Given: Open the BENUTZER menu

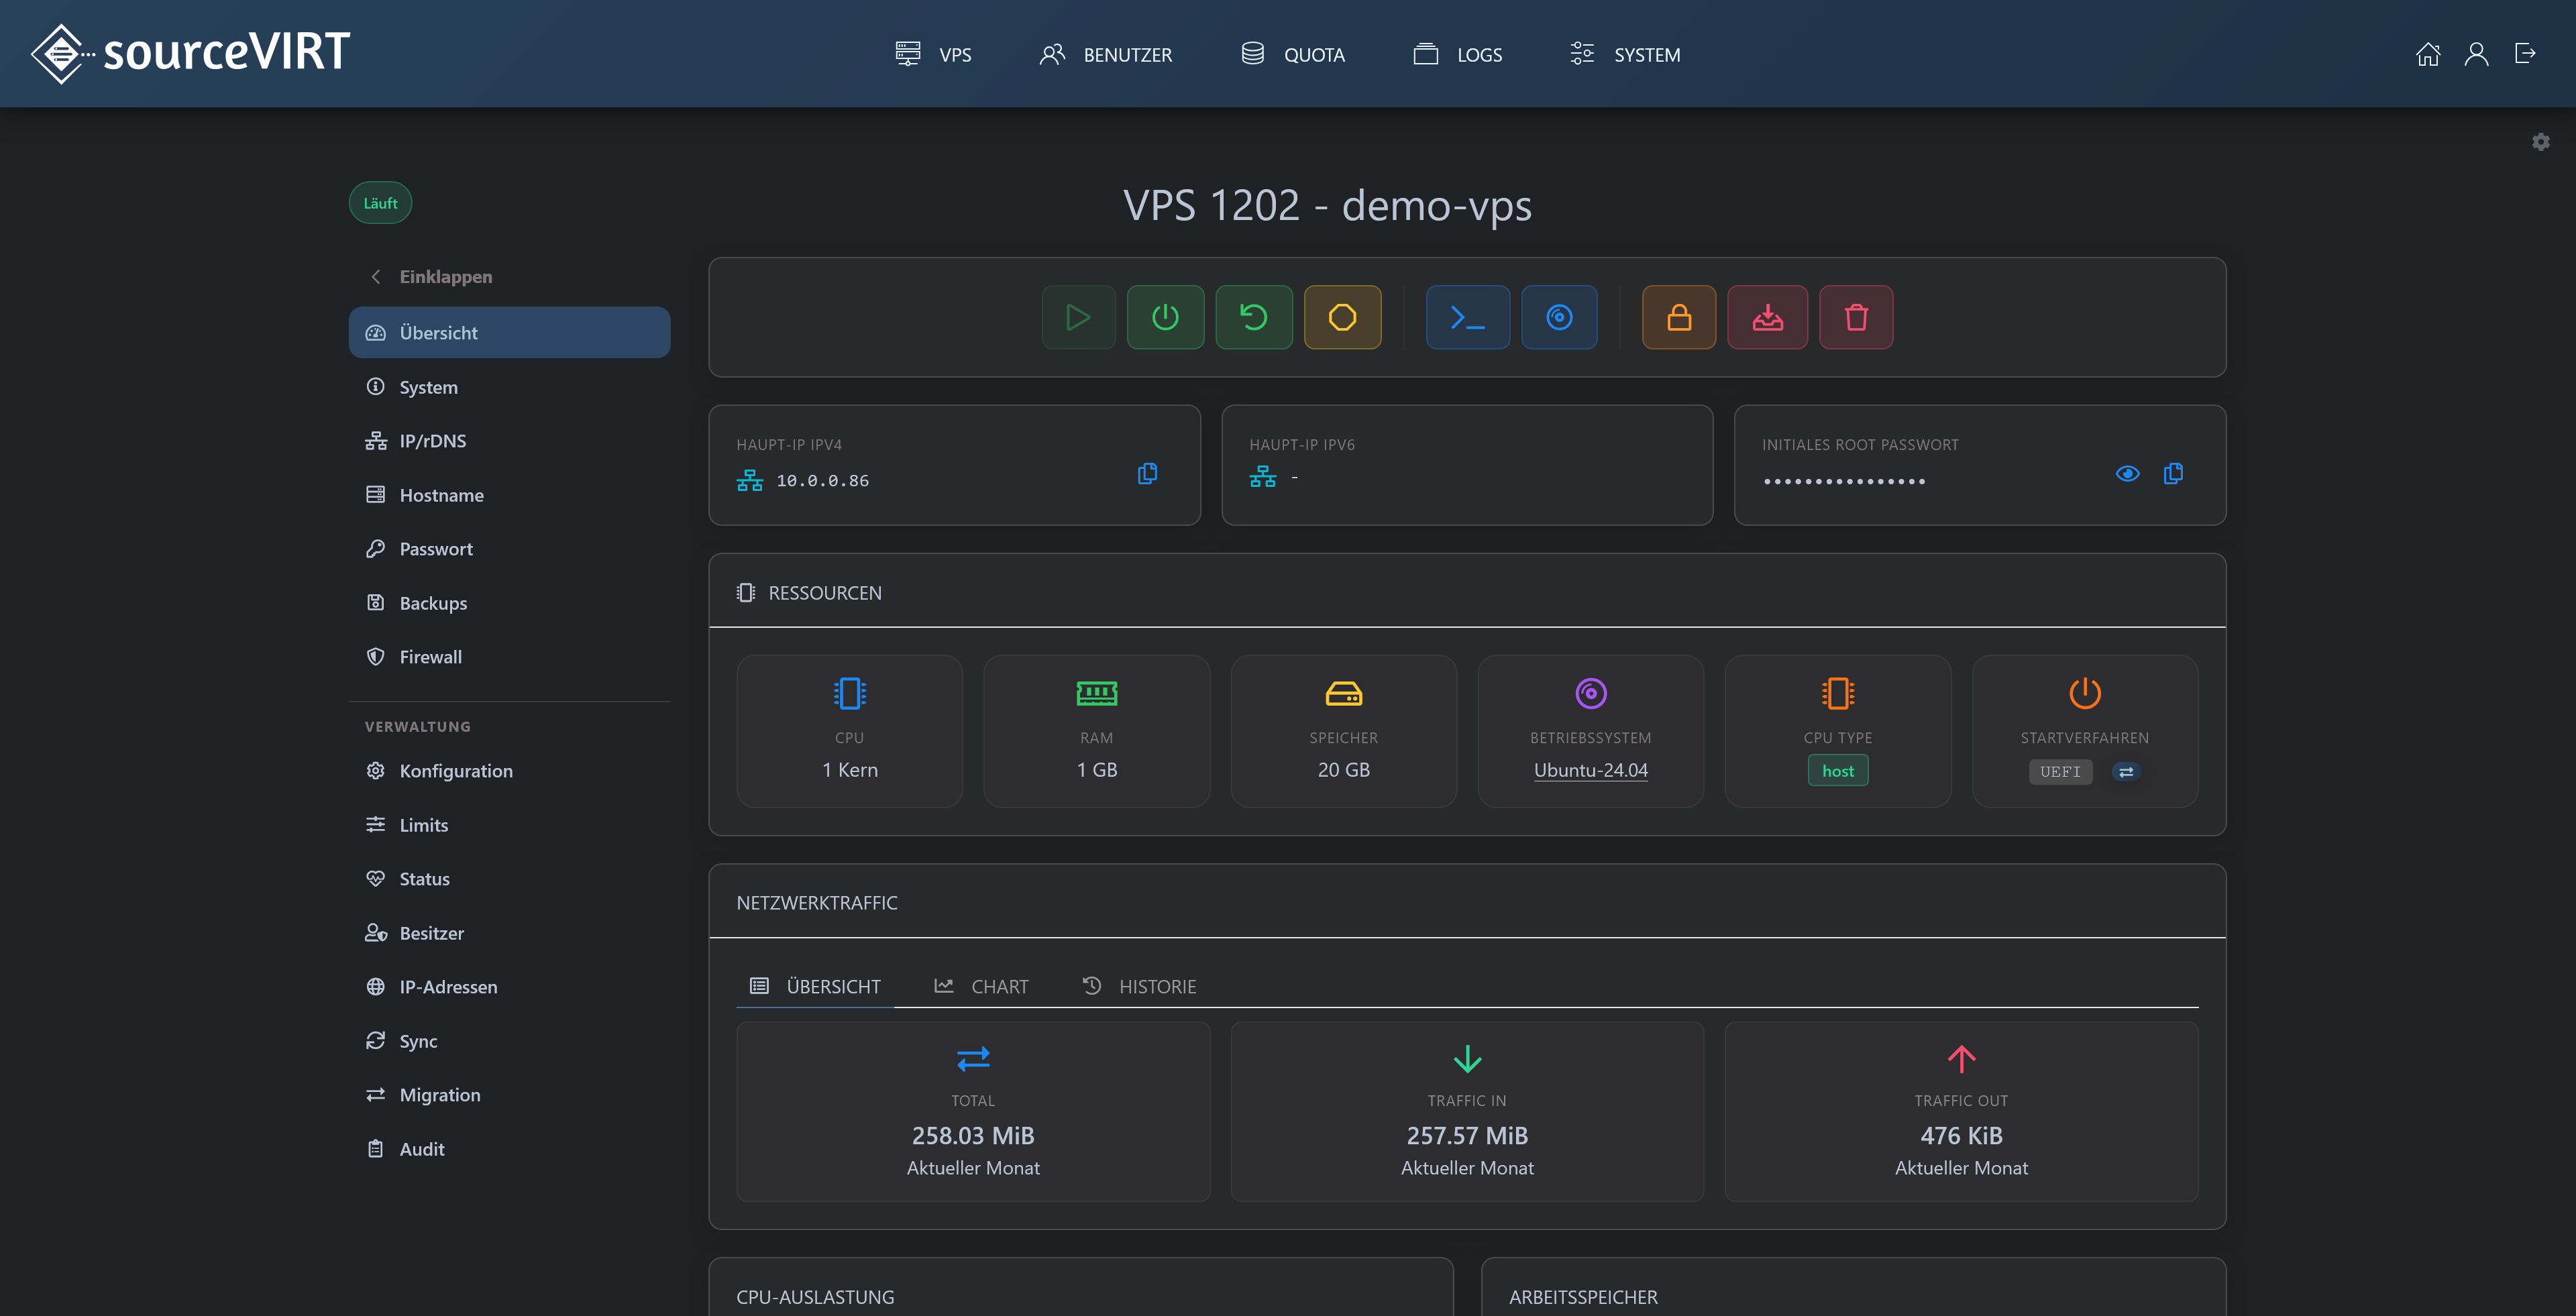Looking at the screenshot, I should [1105, 54].
